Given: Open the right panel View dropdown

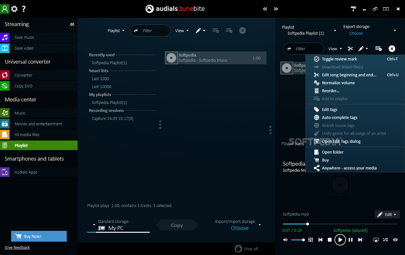Looking at the screenshot, I should pos(335,49).
